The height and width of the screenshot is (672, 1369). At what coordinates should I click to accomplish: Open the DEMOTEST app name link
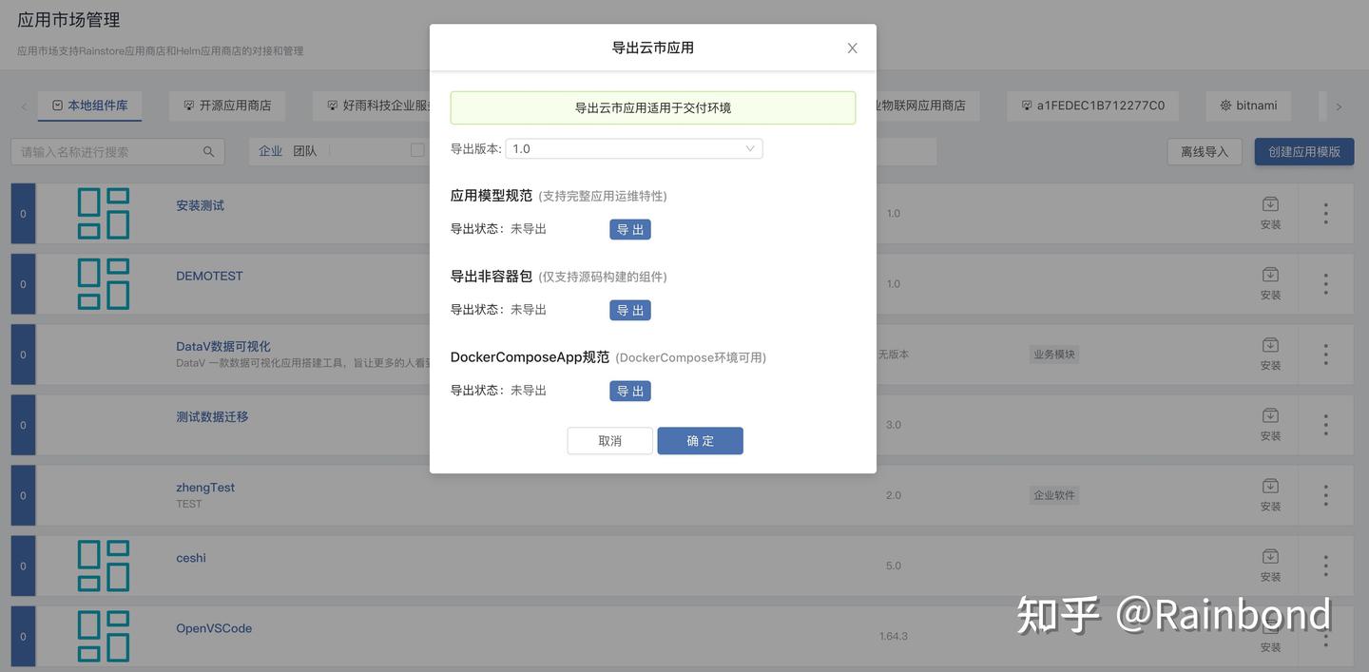click(209, 276)
